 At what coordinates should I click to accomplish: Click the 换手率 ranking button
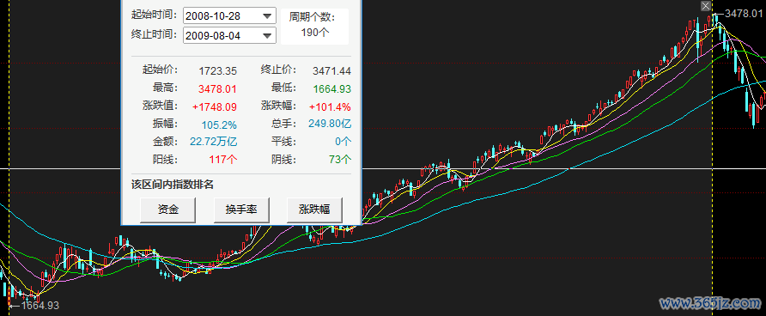tap(241, 210)
